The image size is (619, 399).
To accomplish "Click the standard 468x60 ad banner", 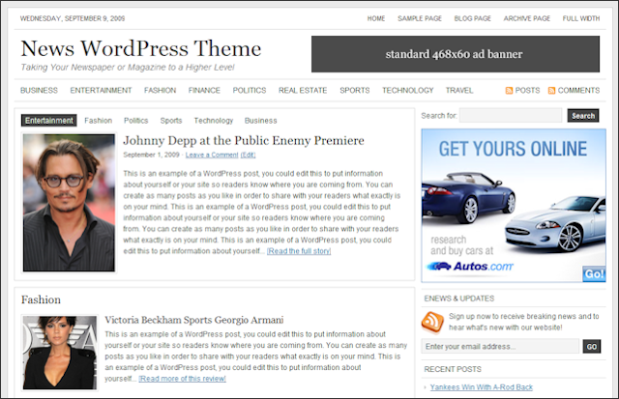I will point(456,54).
